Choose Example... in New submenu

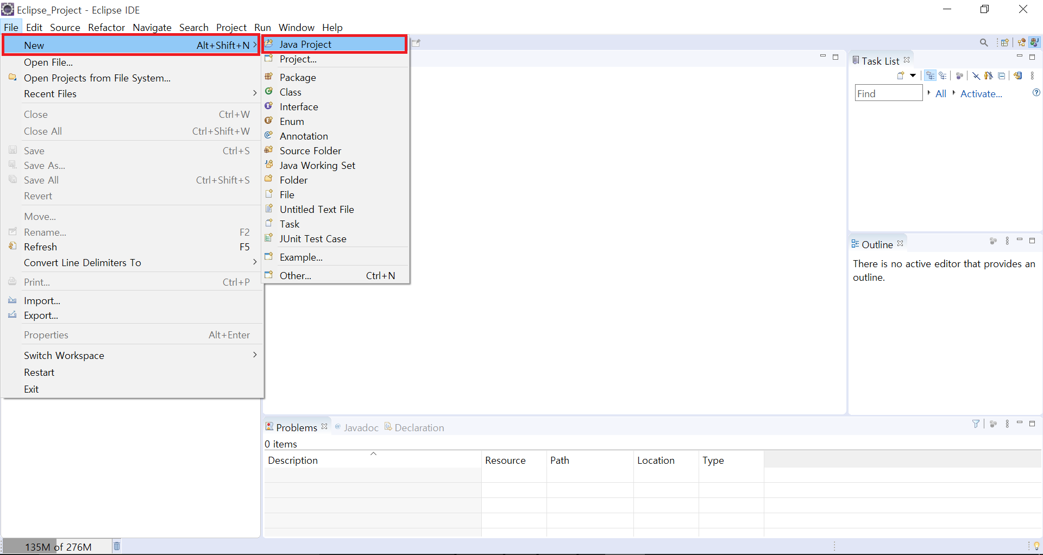click(x=335, y=257)
